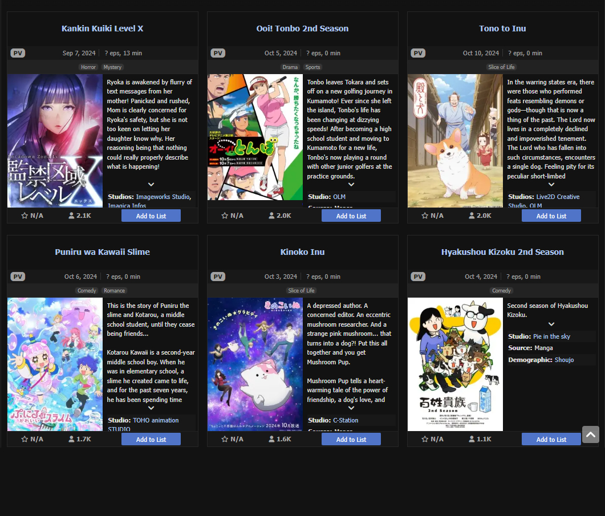The image size is (605, 516).
Task: Click members icon on Hyakushou Kizoku card
Action: 472,439
